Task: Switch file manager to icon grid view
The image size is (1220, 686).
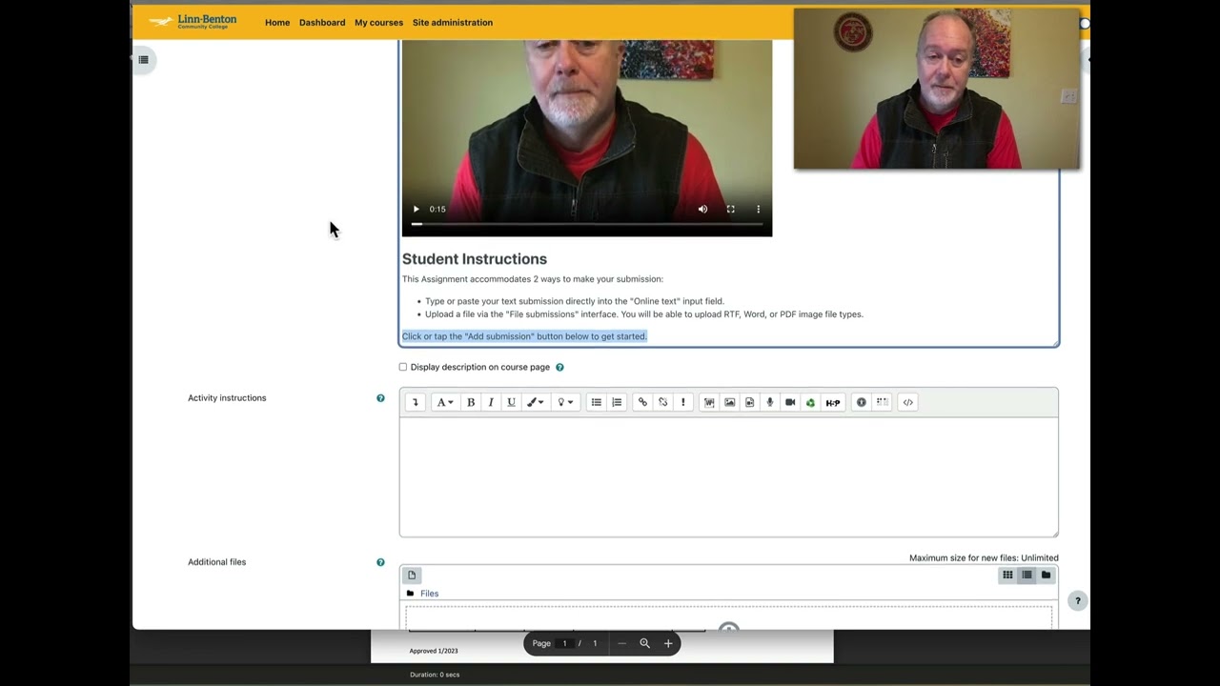Action: click(1006, 575)
